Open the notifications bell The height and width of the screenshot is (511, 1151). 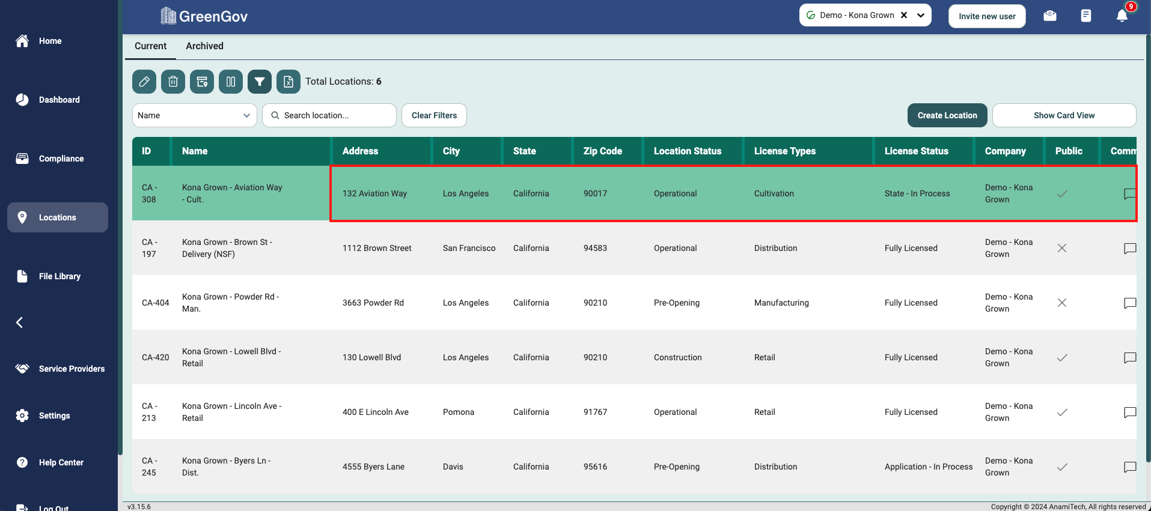pyautogui.click(x=1122, y=16)
